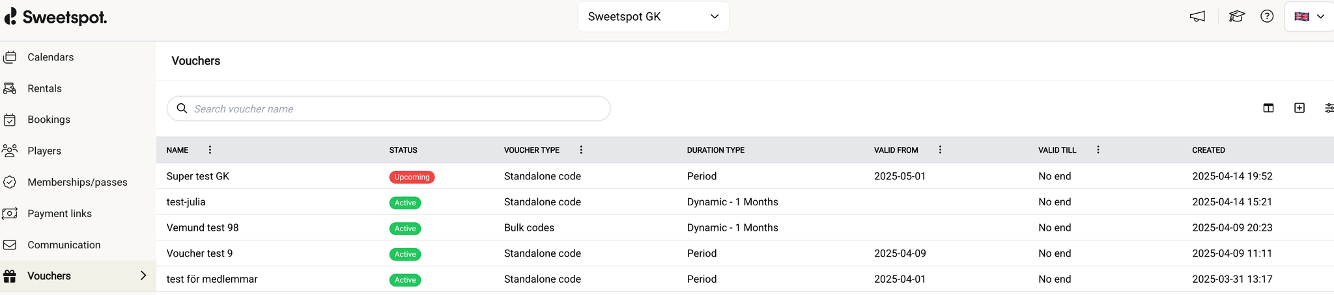
Task: Open Voucher Type column options menu
Action: (x=581, y=150)
